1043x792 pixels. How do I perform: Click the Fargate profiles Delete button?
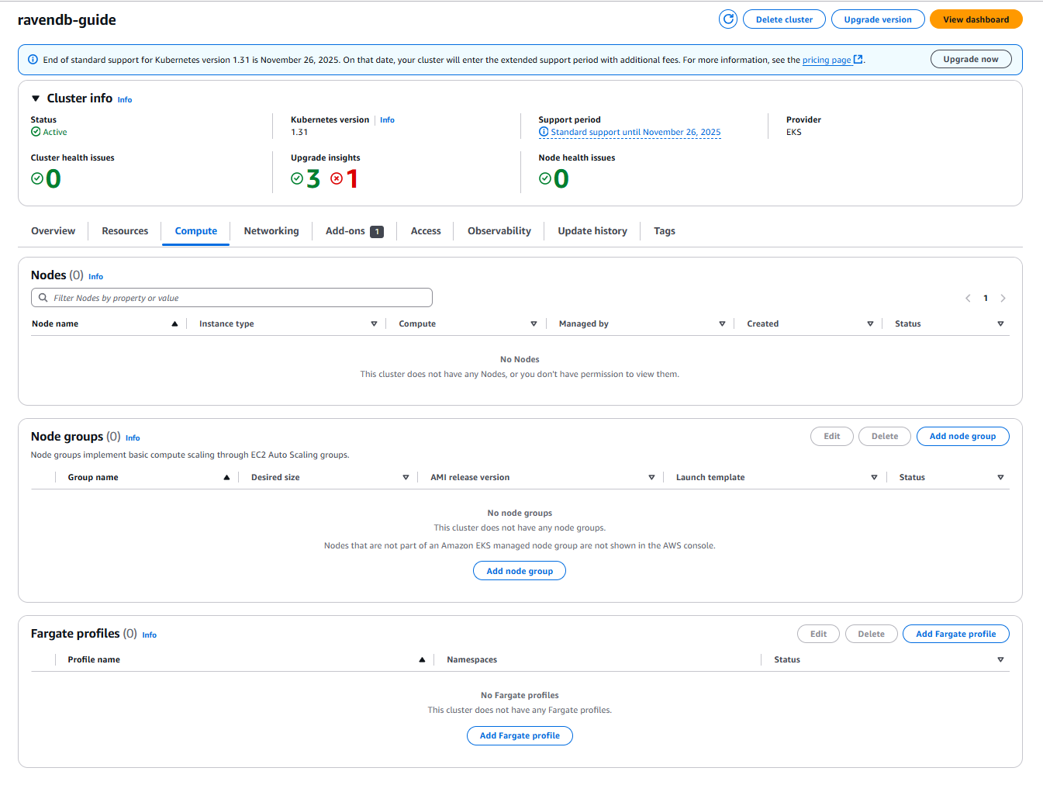872,634
